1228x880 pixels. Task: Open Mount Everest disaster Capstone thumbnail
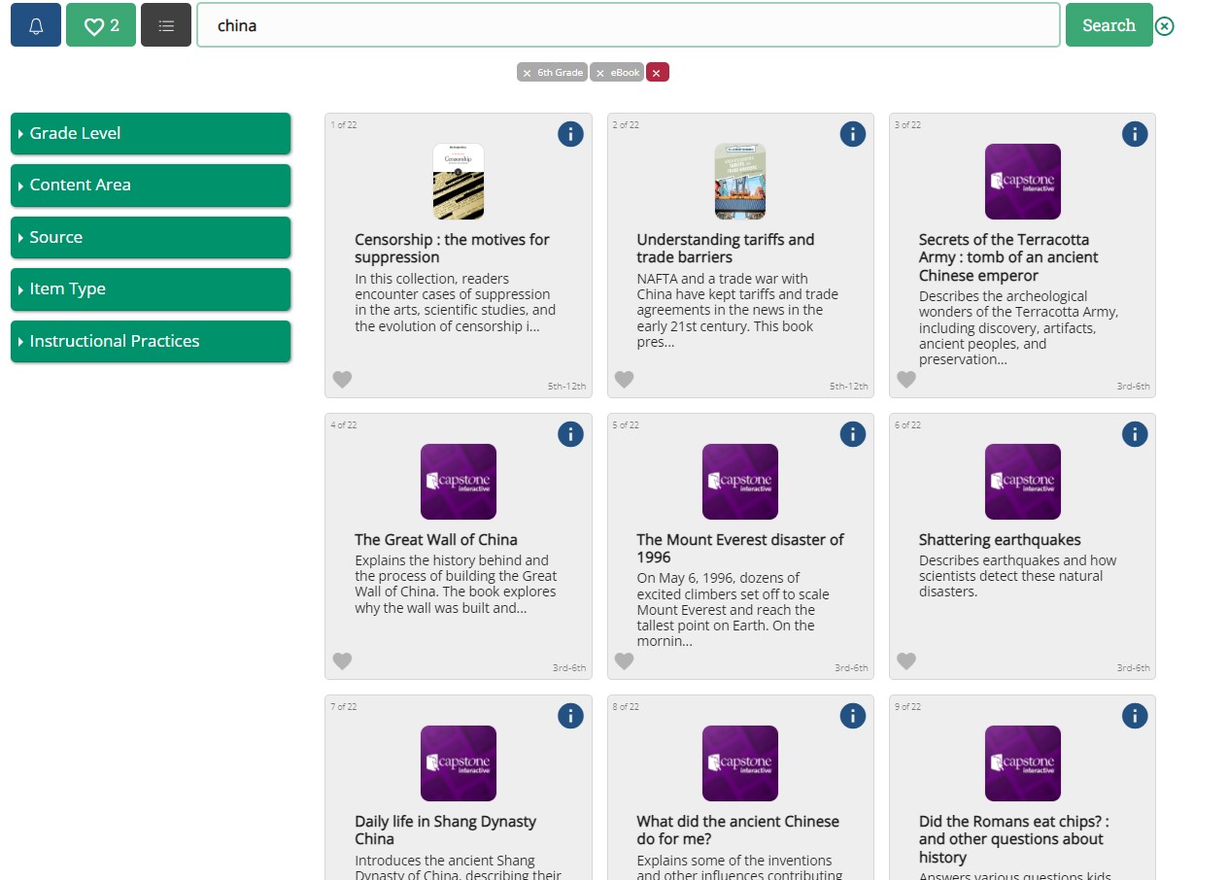740,482
